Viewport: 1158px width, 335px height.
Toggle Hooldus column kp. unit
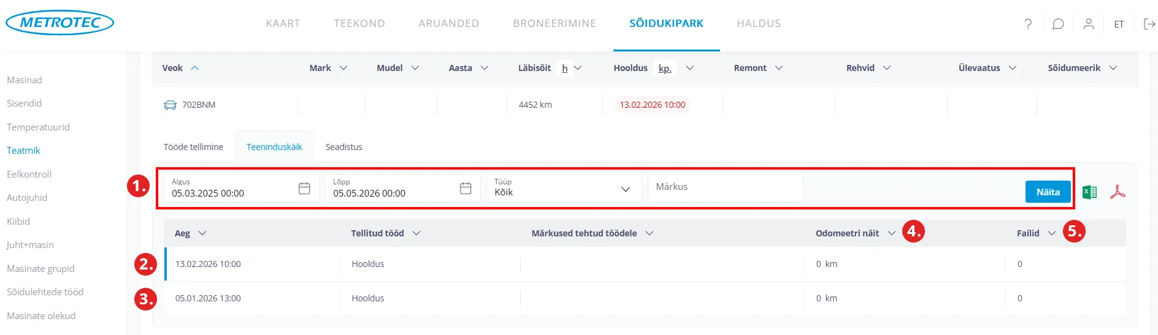coord(665,69)
